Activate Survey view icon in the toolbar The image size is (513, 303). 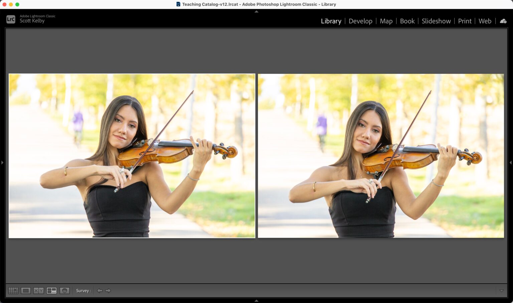(x=52, y=290)
